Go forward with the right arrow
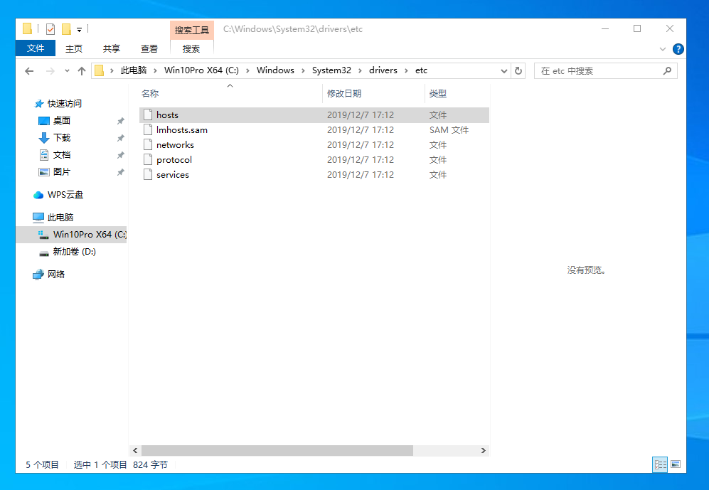709x490 pixels. click(x=50, y=71)
